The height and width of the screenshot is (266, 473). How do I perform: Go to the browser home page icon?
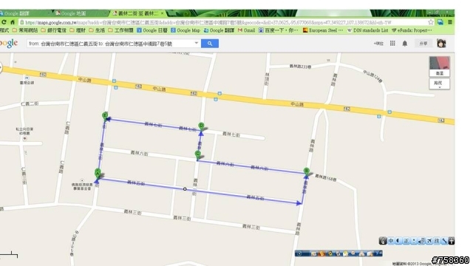[x=13, y=22]
